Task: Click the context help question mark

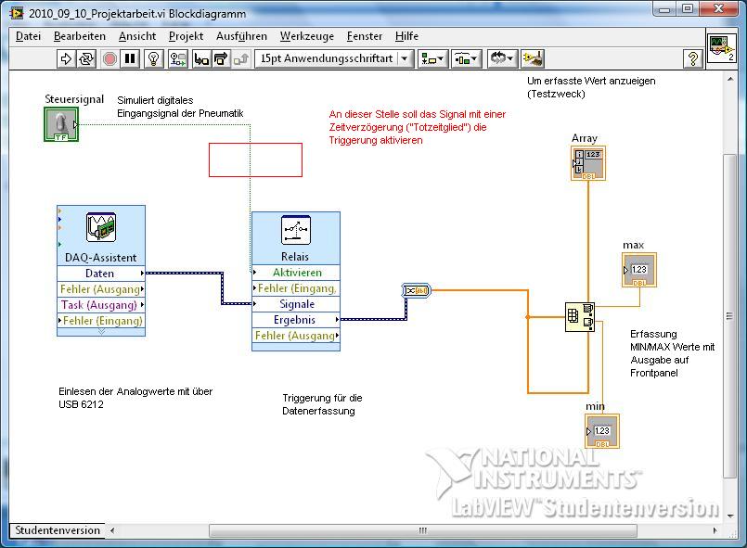Action: pos(693,59)
